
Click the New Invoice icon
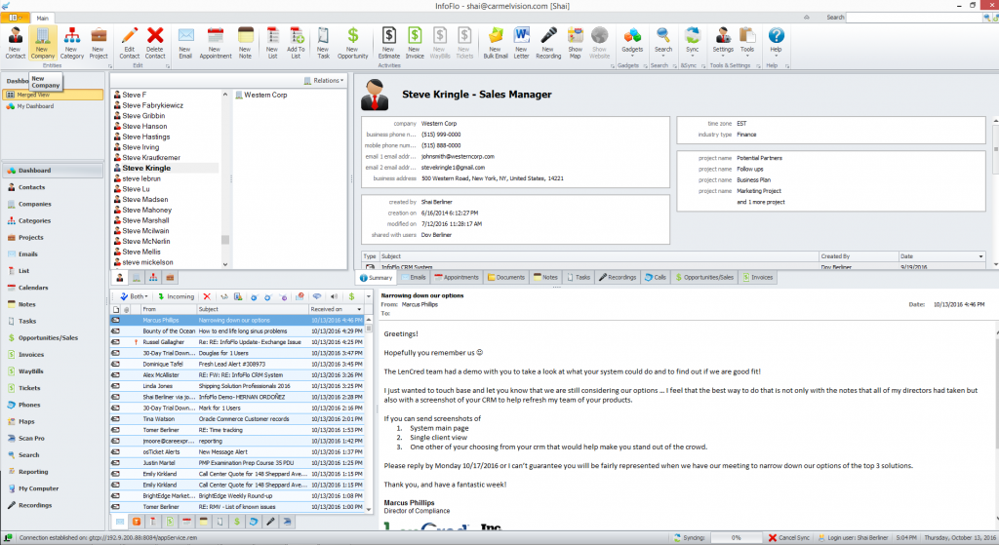click(x=414, y=43)
